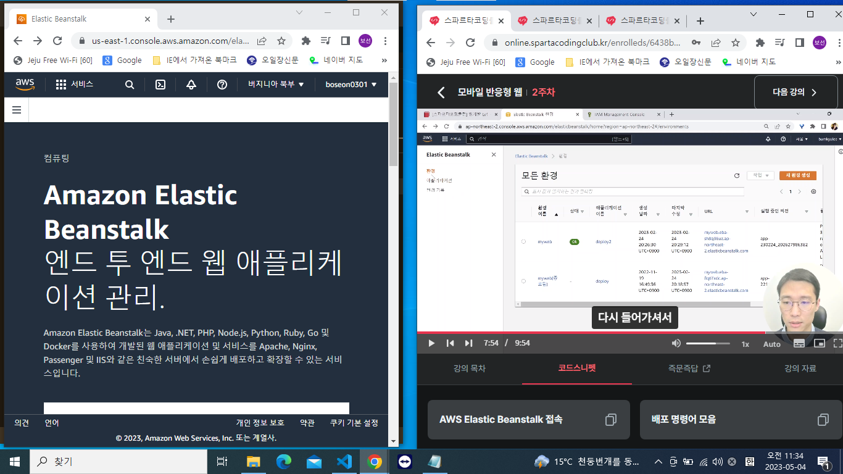
Task: Switch to 코드스니펫 tab
Action: pos(577,368)
